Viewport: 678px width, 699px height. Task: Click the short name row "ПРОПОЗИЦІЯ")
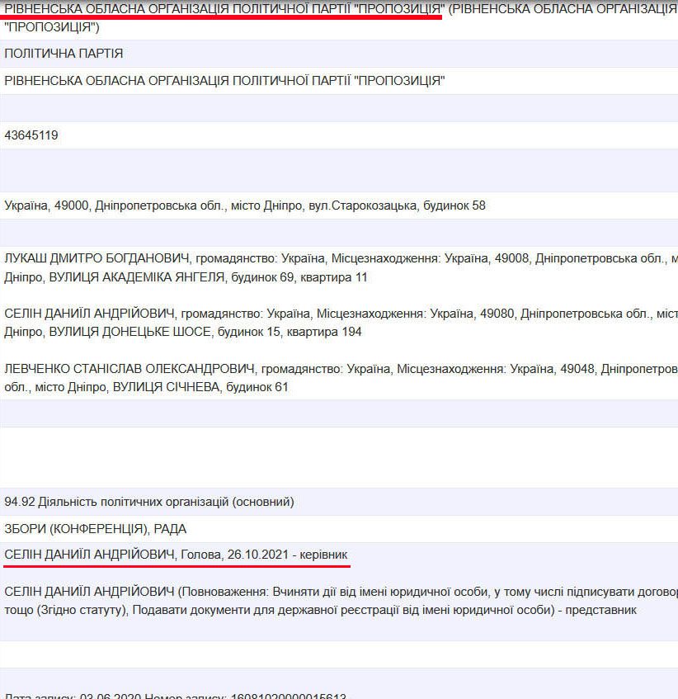point(52,27)
